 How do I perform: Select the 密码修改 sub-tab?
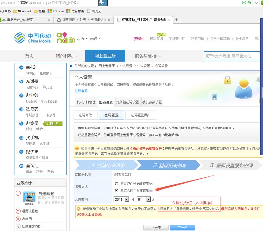(x=86, y=115)
